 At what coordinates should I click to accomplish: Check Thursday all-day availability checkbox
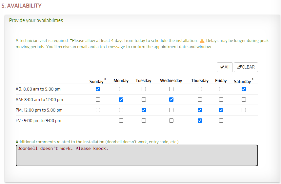200,89
